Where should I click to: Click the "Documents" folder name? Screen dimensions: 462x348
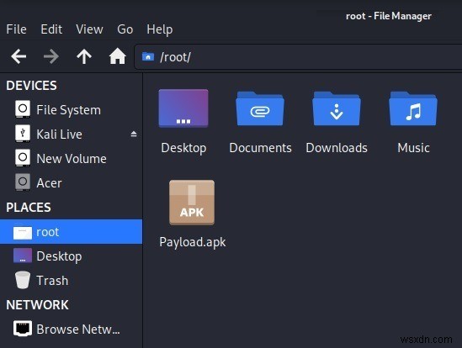pyautogui.click(x=261, y=148)
